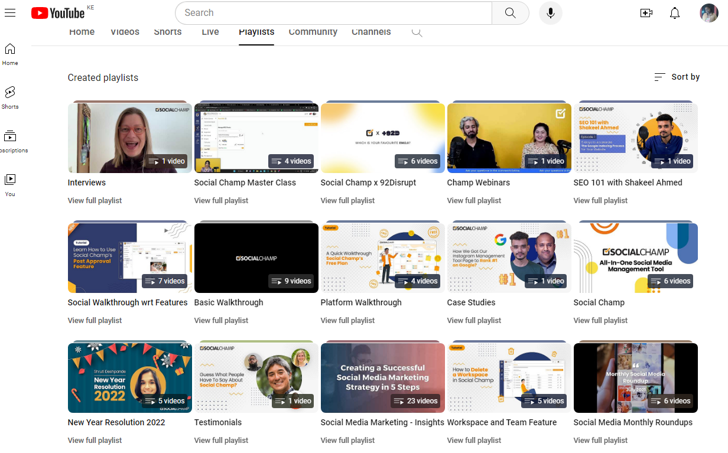This screenshot has height=453, width=728.
Task: Open the channel search magnifier icon
Action: tap(417, 32)
